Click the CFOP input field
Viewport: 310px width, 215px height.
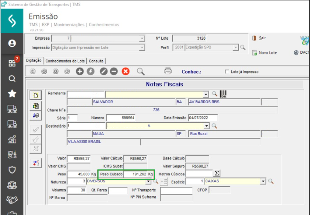(x=220, y=190)
